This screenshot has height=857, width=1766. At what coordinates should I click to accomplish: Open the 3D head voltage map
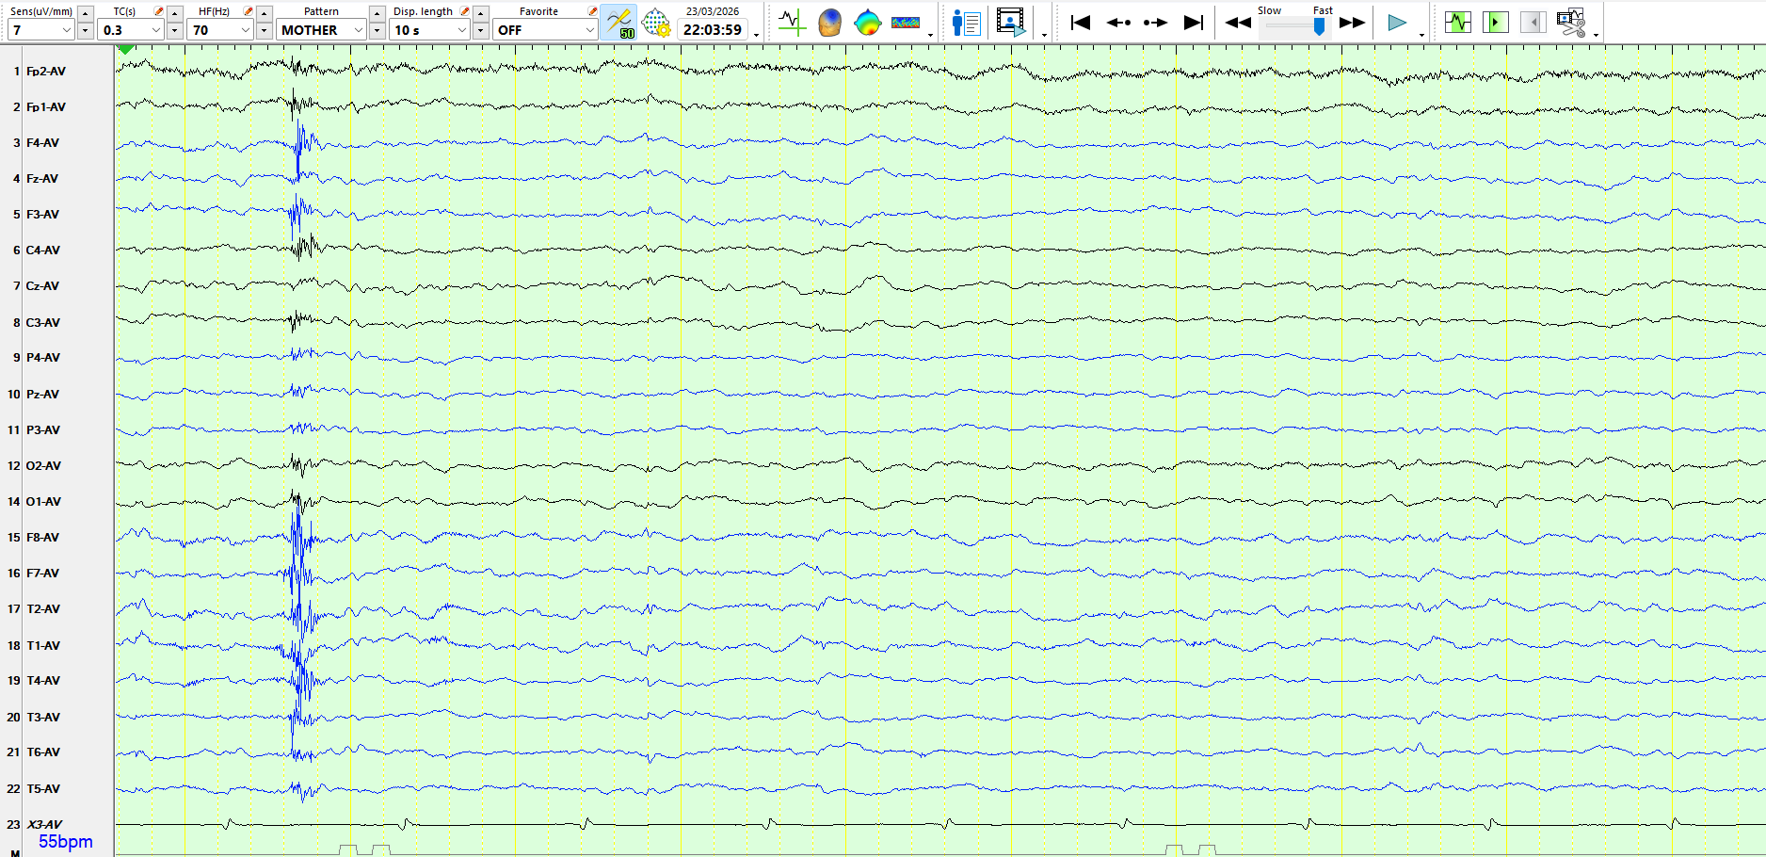coord(829,23)
